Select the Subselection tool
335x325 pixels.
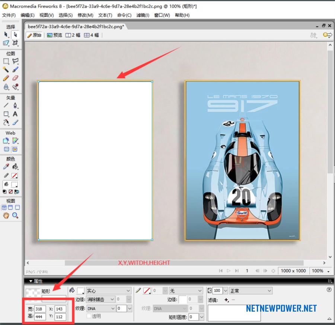[x=15, y=35]
